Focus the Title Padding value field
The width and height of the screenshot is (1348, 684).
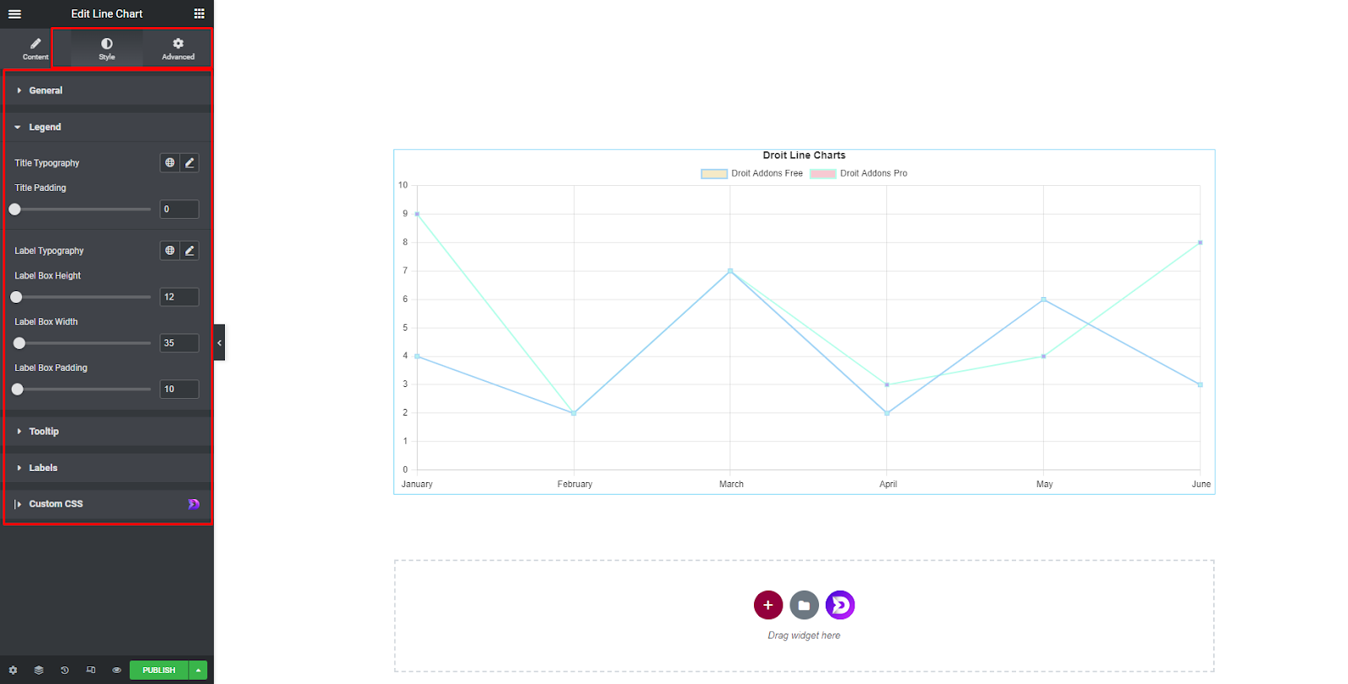pos(179,209)
